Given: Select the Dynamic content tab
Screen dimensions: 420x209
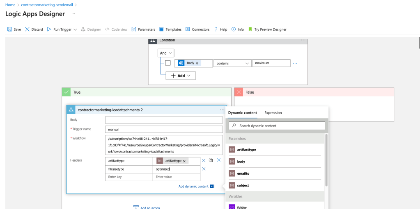Looking at the screenshot, I should [x=242, y=112].
